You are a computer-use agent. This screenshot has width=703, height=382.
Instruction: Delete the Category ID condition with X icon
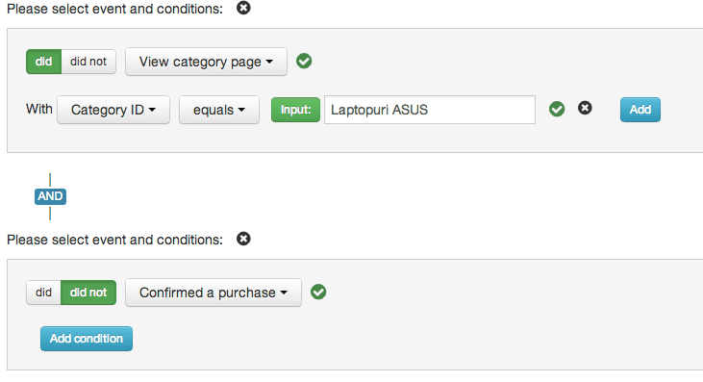tap(585, 108)
